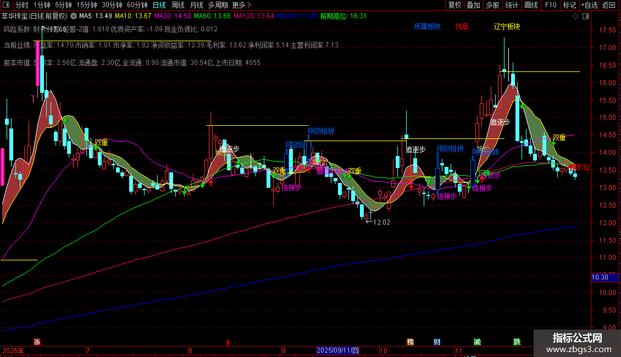Screen dimensions: 621x357
Task: Click the month 8 axis label
Action: tap(191, 350)
